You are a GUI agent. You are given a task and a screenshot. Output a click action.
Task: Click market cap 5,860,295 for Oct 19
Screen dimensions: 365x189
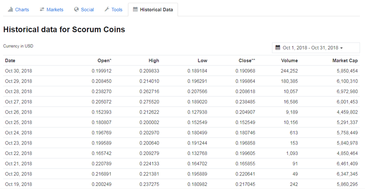coord(347,184)
